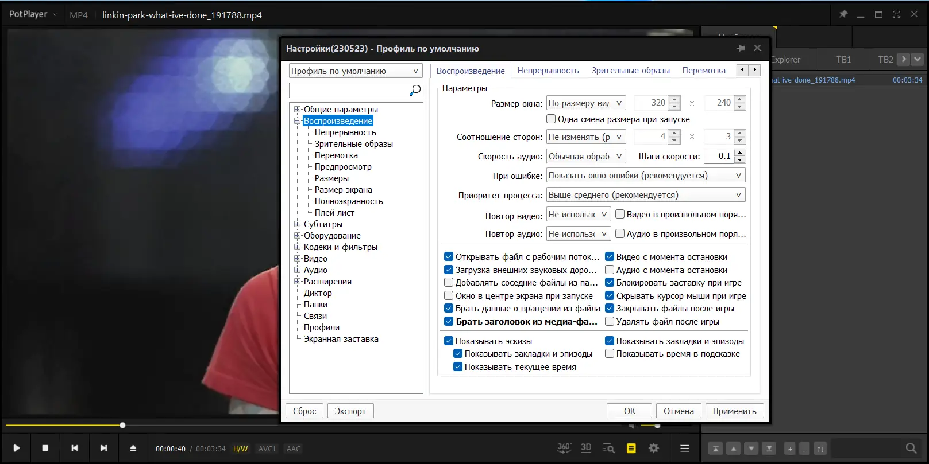Stop playback with the stop icon

click(x=45, y=448)
